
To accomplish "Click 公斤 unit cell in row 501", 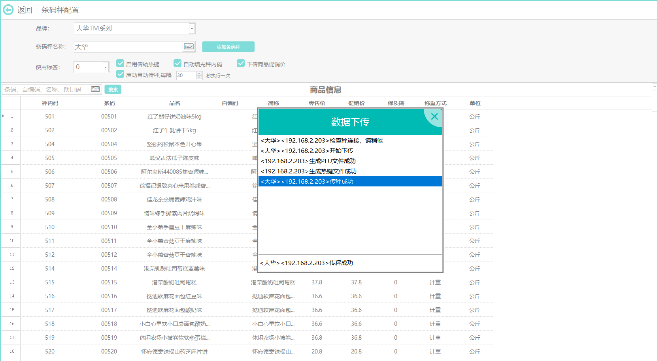I will point(475,117).
